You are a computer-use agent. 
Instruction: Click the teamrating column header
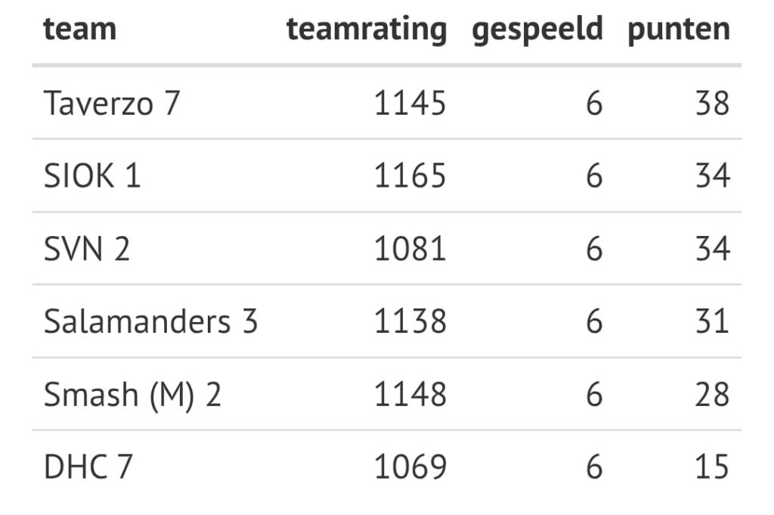tap(367, 29)
